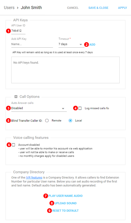Image resolution: width=131 pixels, height=223 pixels.
Task: Focus the API key Name field
Action: (32, 44)
